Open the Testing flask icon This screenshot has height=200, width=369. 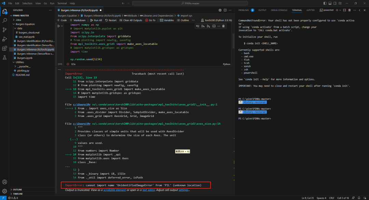pyautogui.click(x=4, y=57)
